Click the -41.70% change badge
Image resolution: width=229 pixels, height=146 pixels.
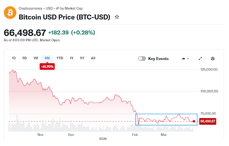coord(47,66)
